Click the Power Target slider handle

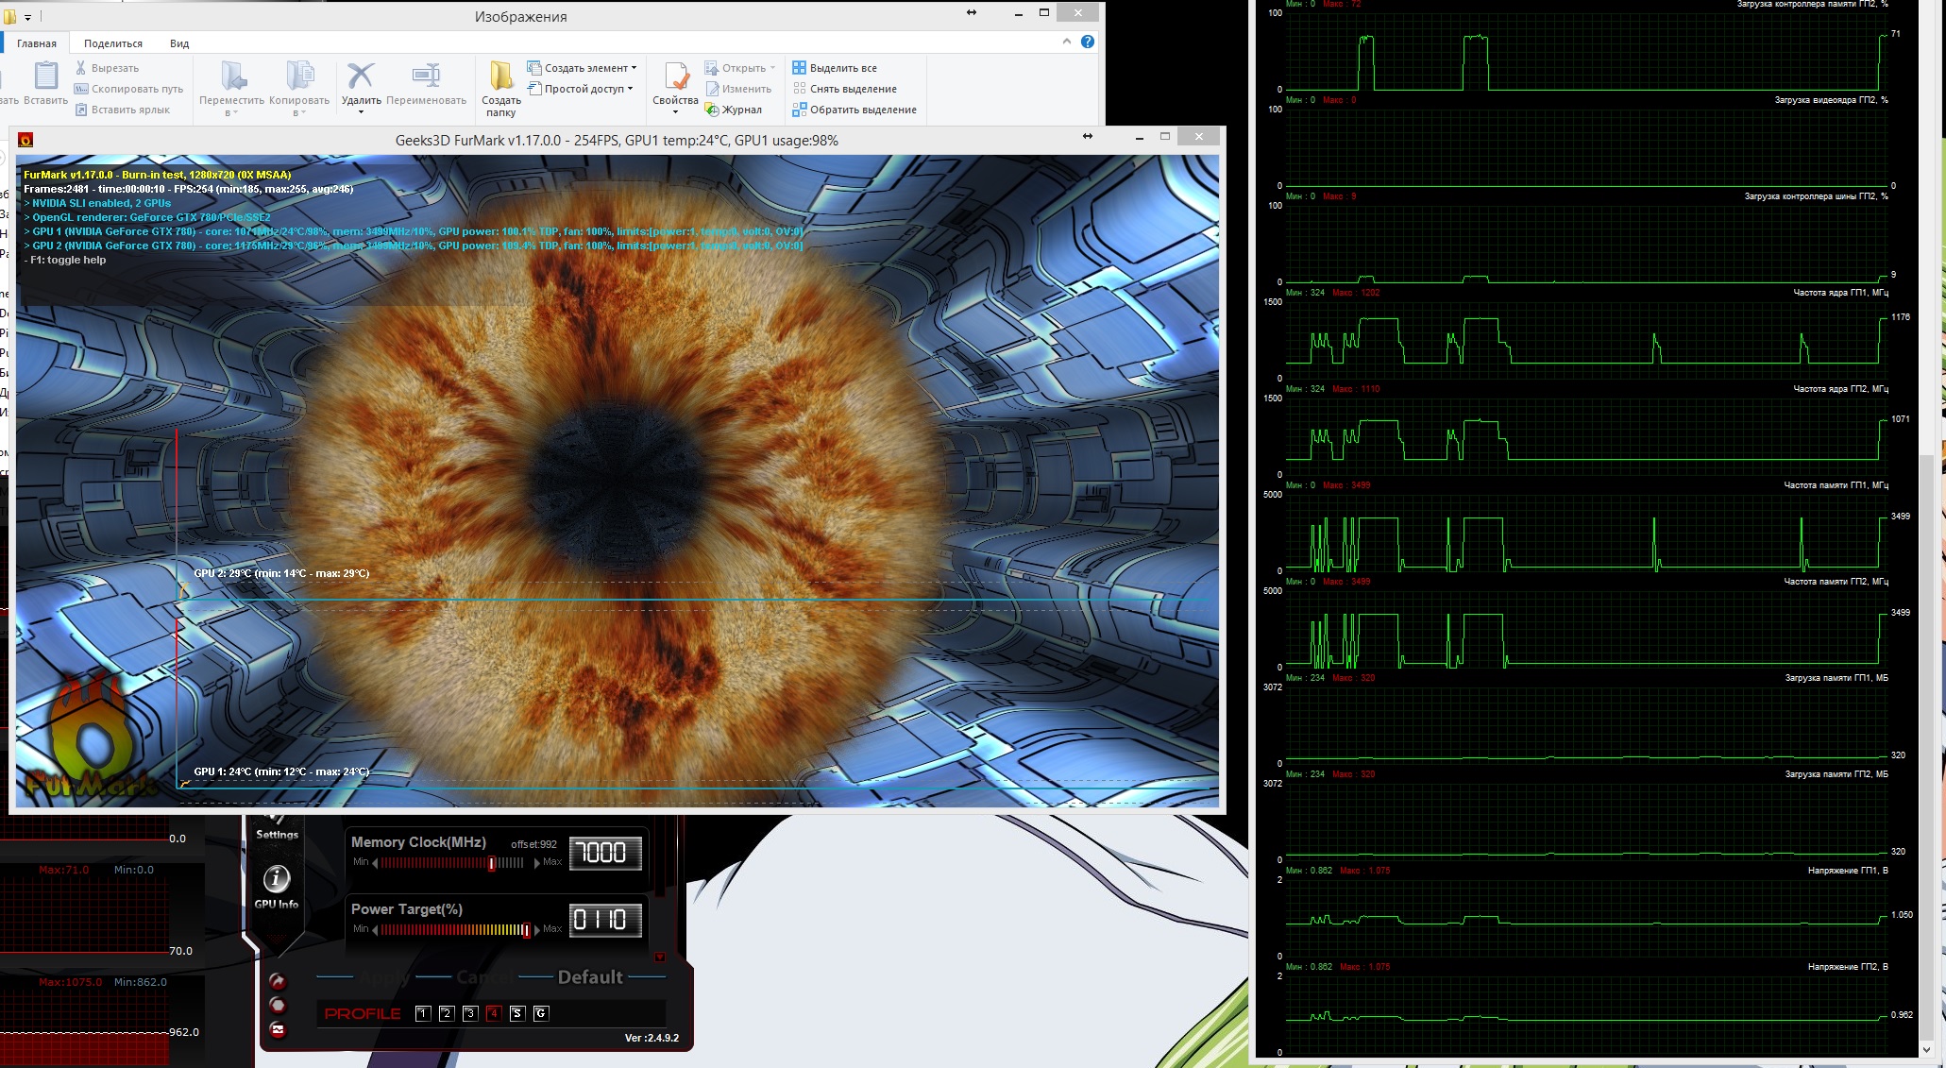[526, 929]
